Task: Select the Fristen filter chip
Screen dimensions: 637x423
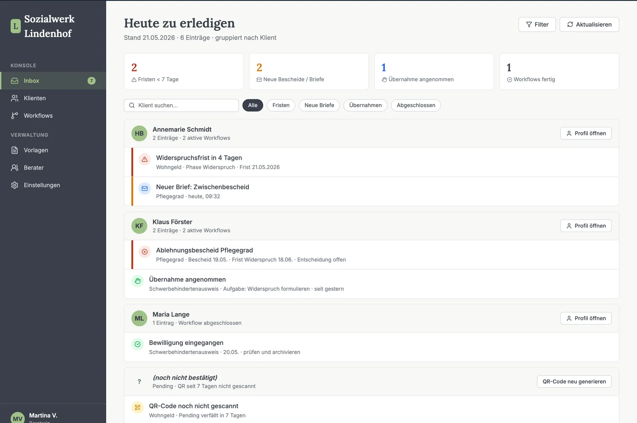Action: pos(281,105)
